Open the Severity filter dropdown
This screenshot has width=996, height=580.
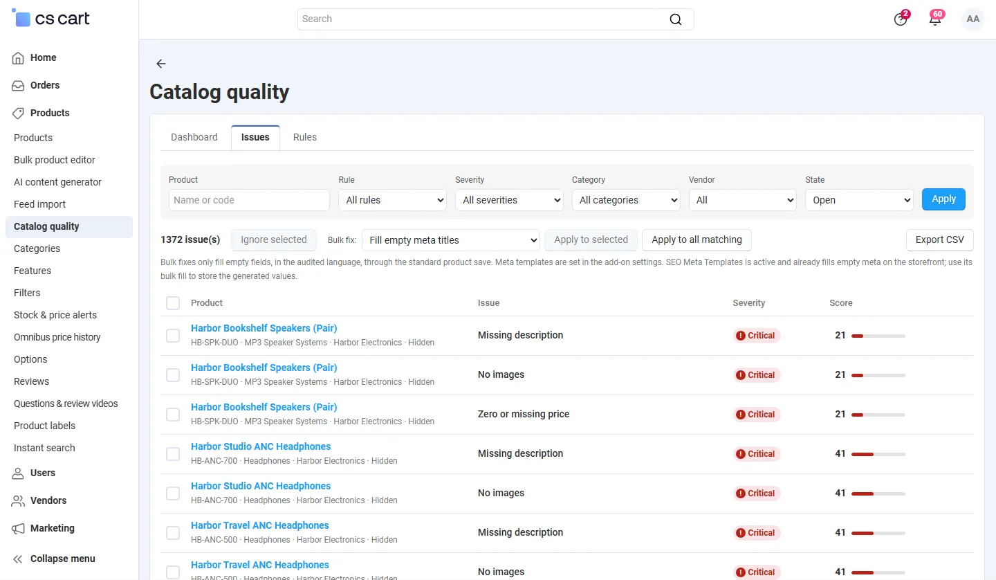point(509,200)
